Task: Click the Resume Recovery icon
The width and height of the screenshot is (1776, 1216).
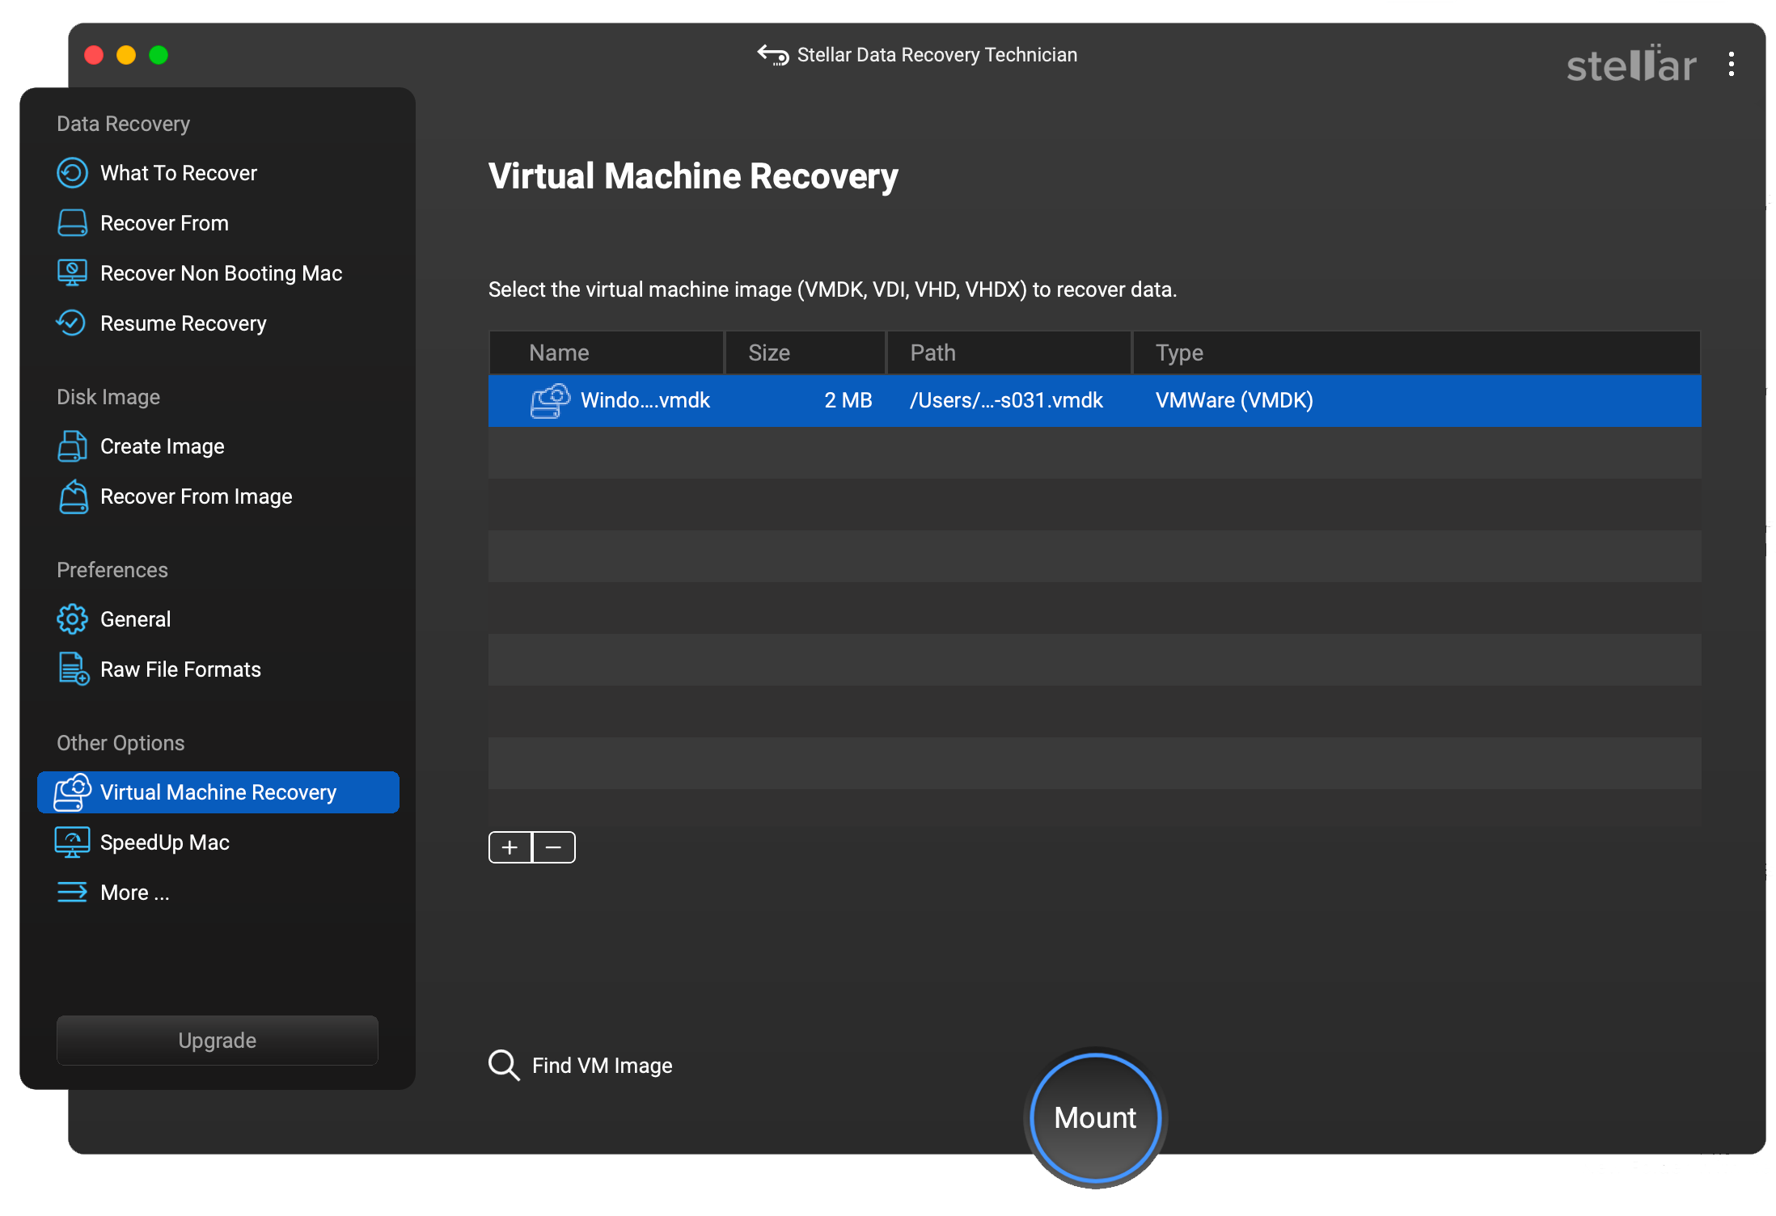Action: pos(70,323)
